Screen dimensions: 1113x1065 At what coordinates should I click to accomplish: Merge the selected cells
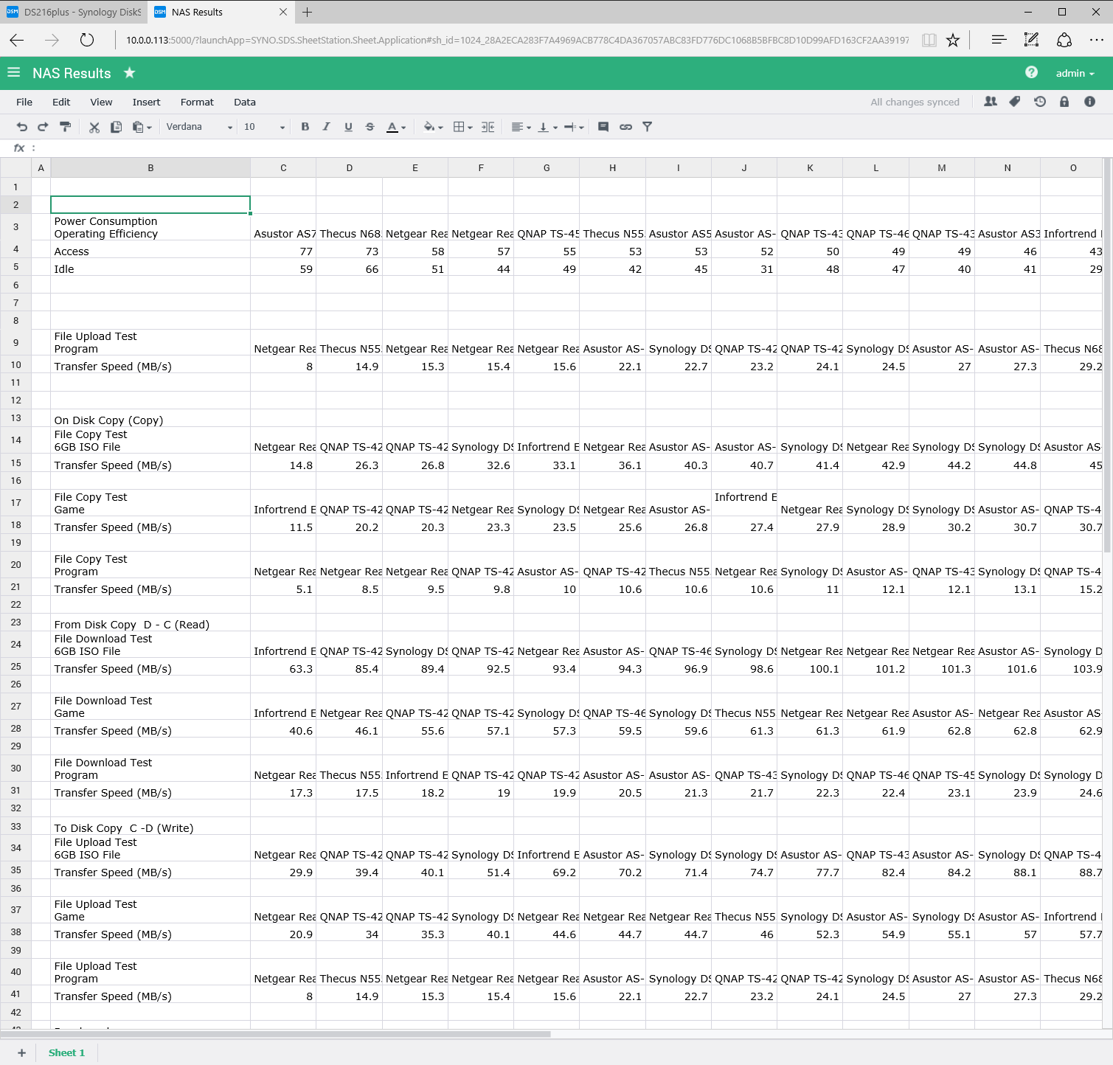pyautogui.click(x=488, y=127)
